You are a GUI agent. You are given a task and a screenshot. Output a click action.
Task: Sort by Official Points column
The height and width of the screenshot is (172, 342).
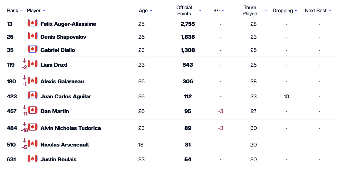200,11
